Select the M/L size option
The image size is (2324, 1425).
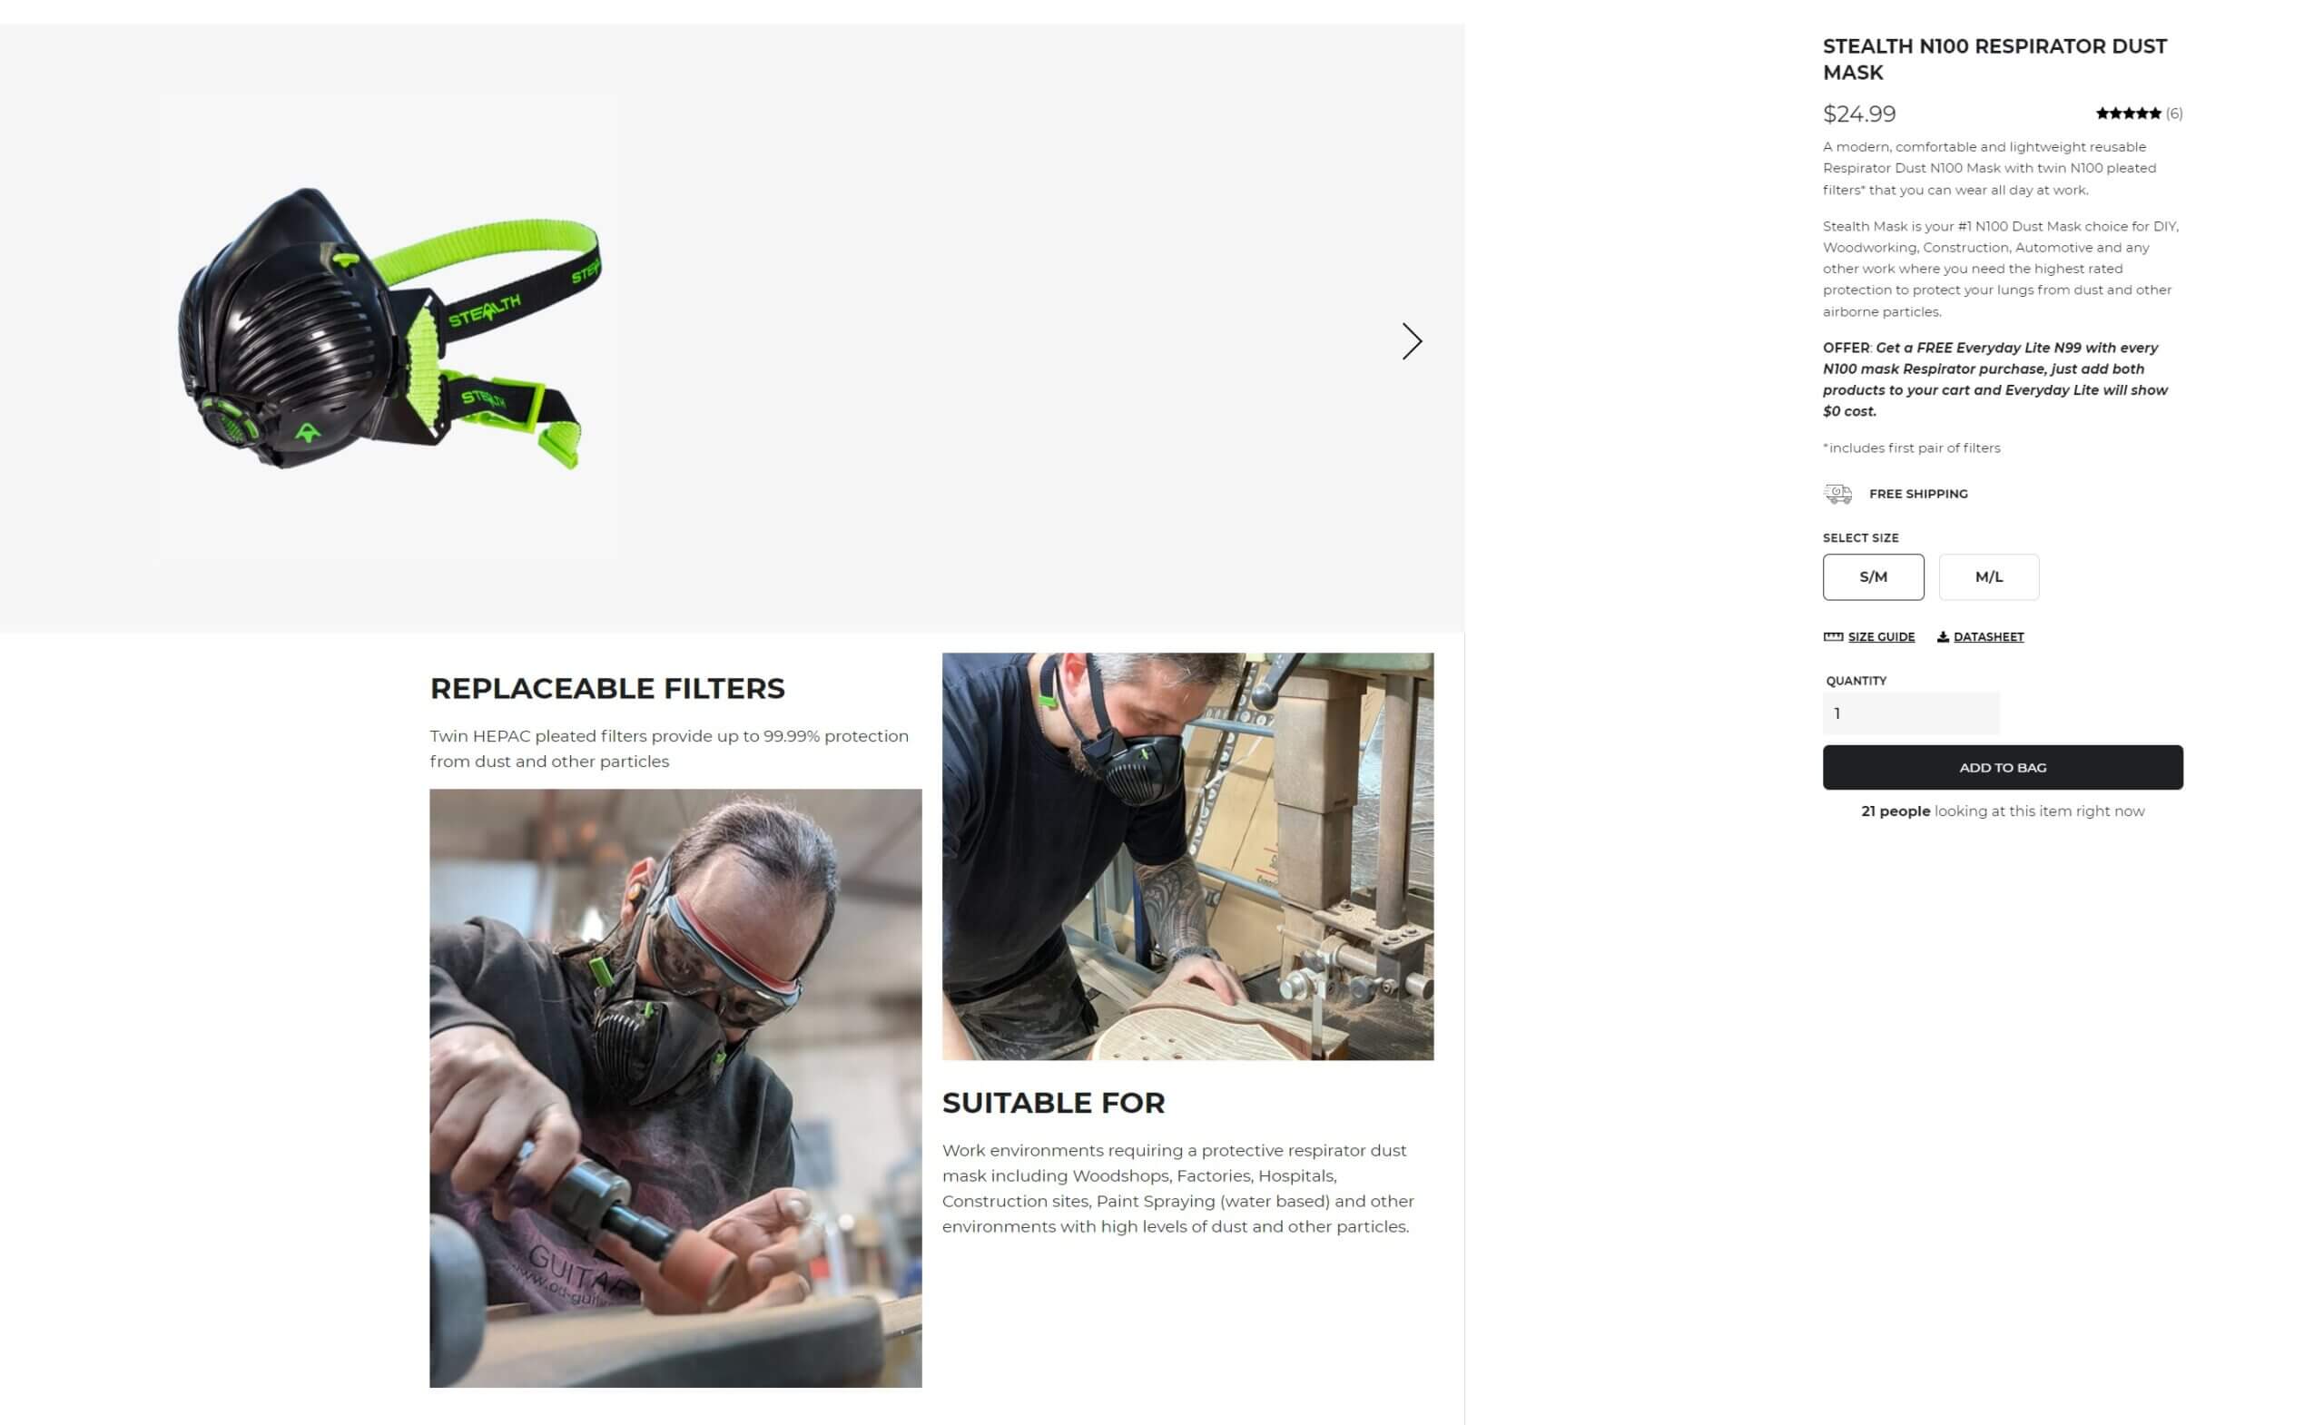pyautogui.click(x=1988, y=576)
